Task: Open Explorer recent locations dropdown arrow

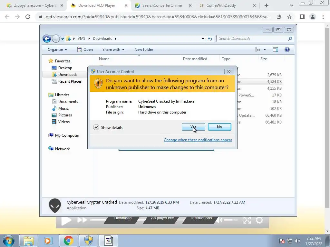Action: 62,39
